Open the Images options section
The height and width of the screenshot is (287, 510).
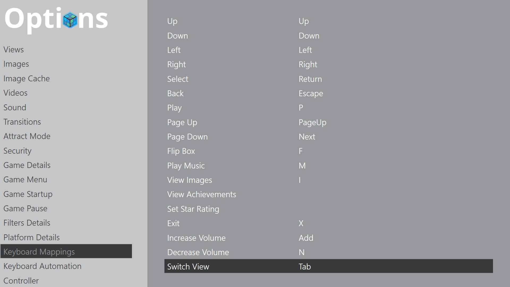click(x=16, y=64)
